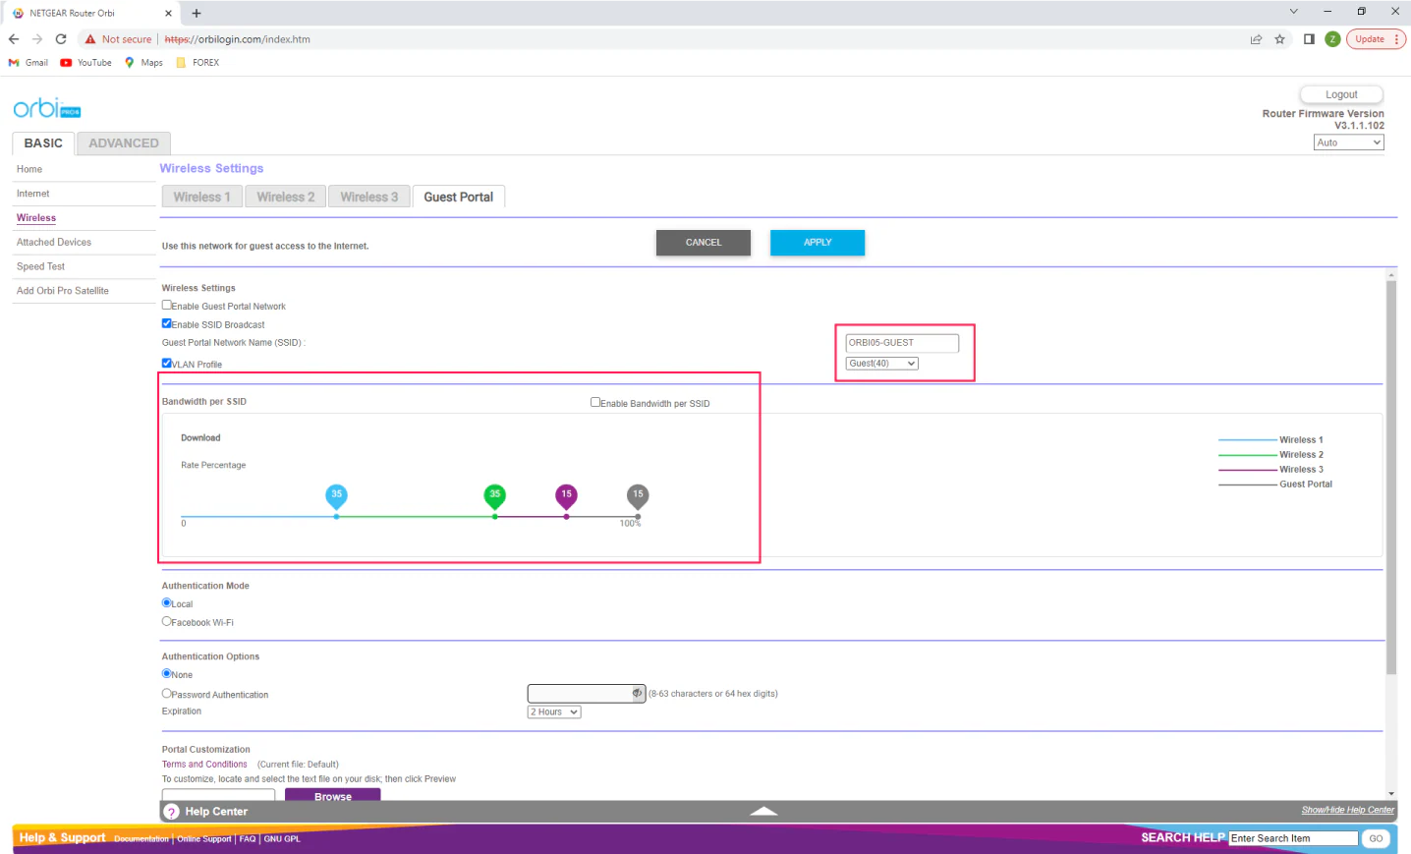Click the blue APPLY button
The image size is (1411, 854).
[817, 242]
